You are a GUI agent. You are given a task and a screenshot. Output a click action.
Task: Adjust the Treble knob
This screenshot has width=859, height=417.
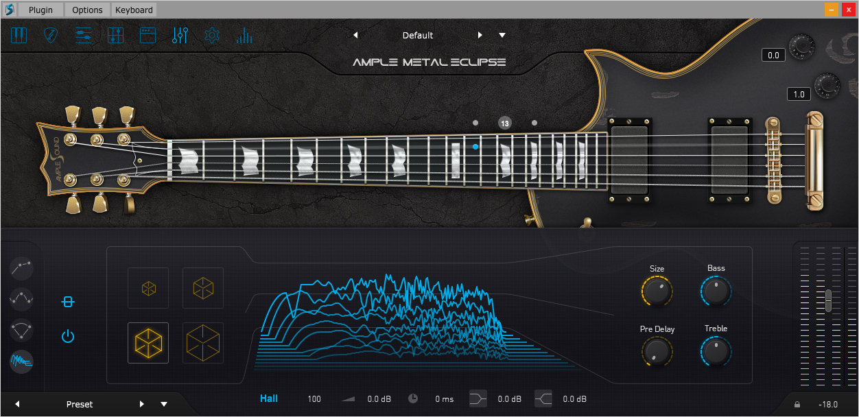(x=716, y=352)
